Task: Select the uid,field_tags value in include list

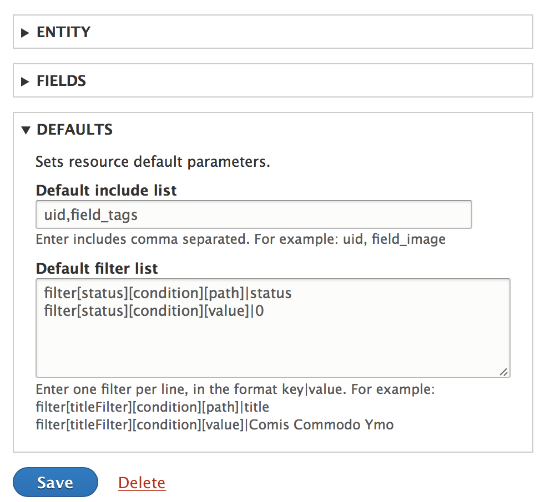Action: [90, 214]
